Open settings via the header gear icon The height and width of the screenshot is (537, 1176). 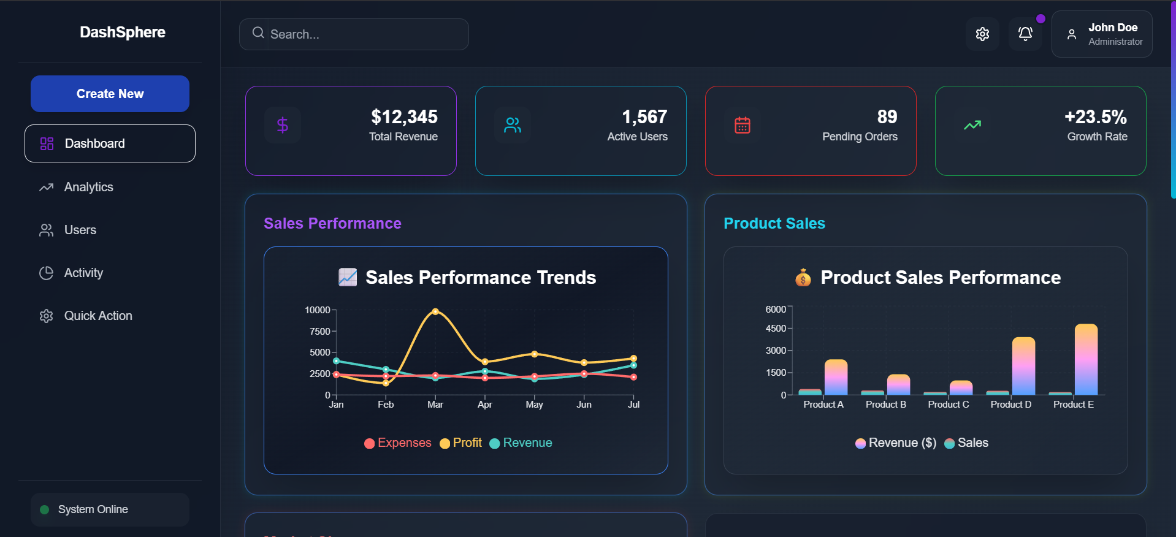[982, 34]
